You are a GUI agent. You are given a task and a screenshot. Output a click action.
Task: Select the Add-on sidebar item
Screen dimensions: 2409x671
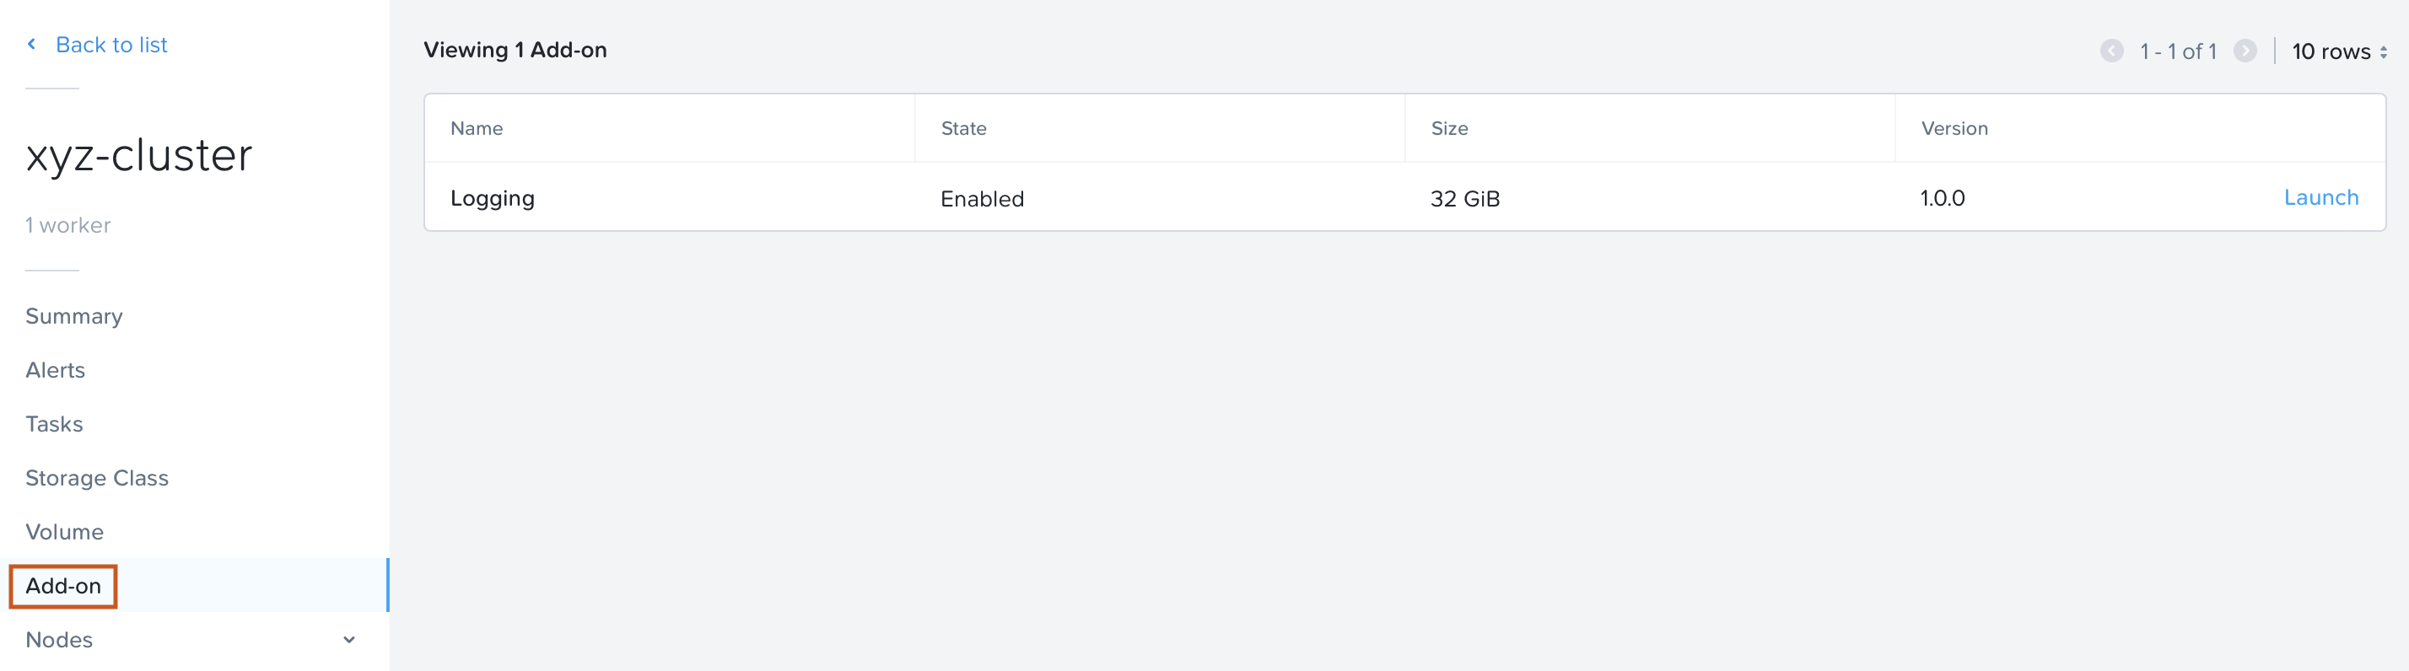pyautogui.click(x=63, y=586)
